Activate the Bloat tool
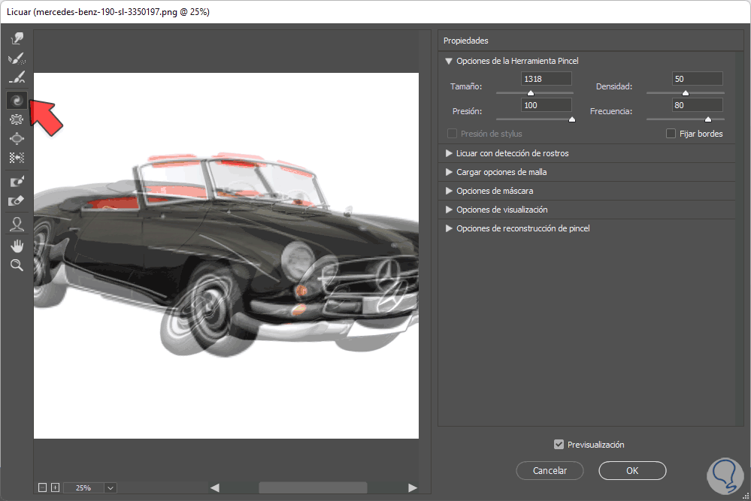 coord(17,138)
